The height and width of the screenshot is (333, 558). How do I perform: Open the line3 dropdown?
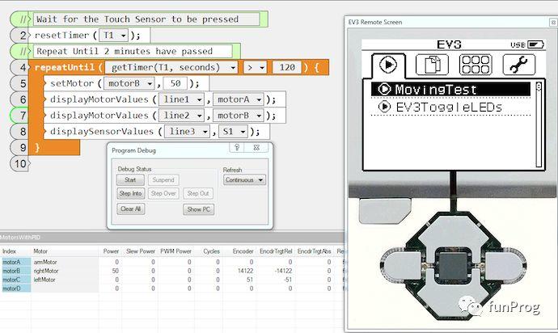pos(187,131)
